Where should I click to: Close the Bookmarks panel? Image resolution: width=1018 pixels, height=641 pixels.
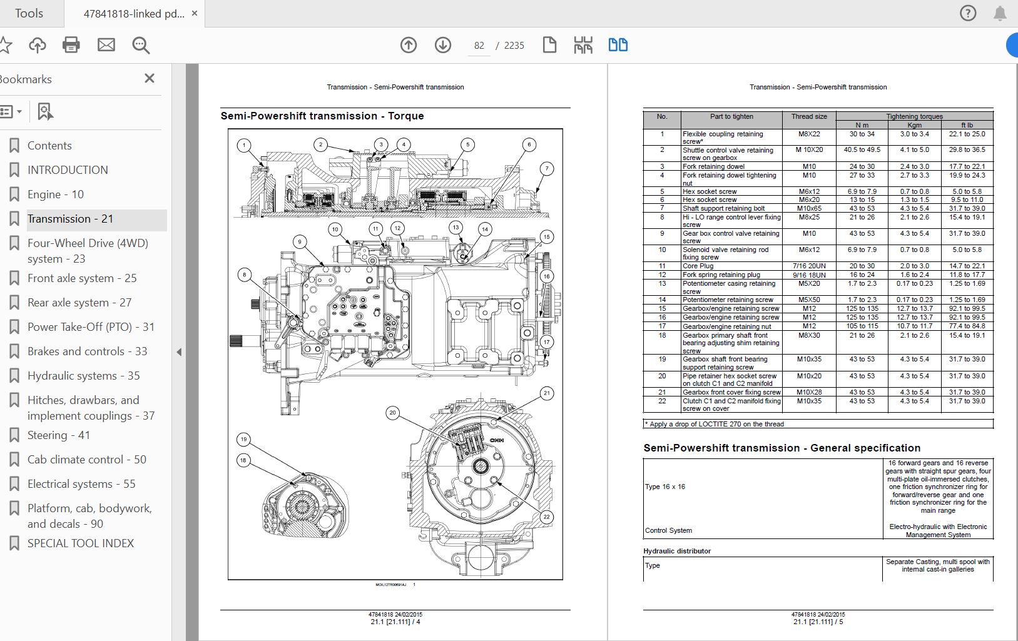[x=149, y=78]
